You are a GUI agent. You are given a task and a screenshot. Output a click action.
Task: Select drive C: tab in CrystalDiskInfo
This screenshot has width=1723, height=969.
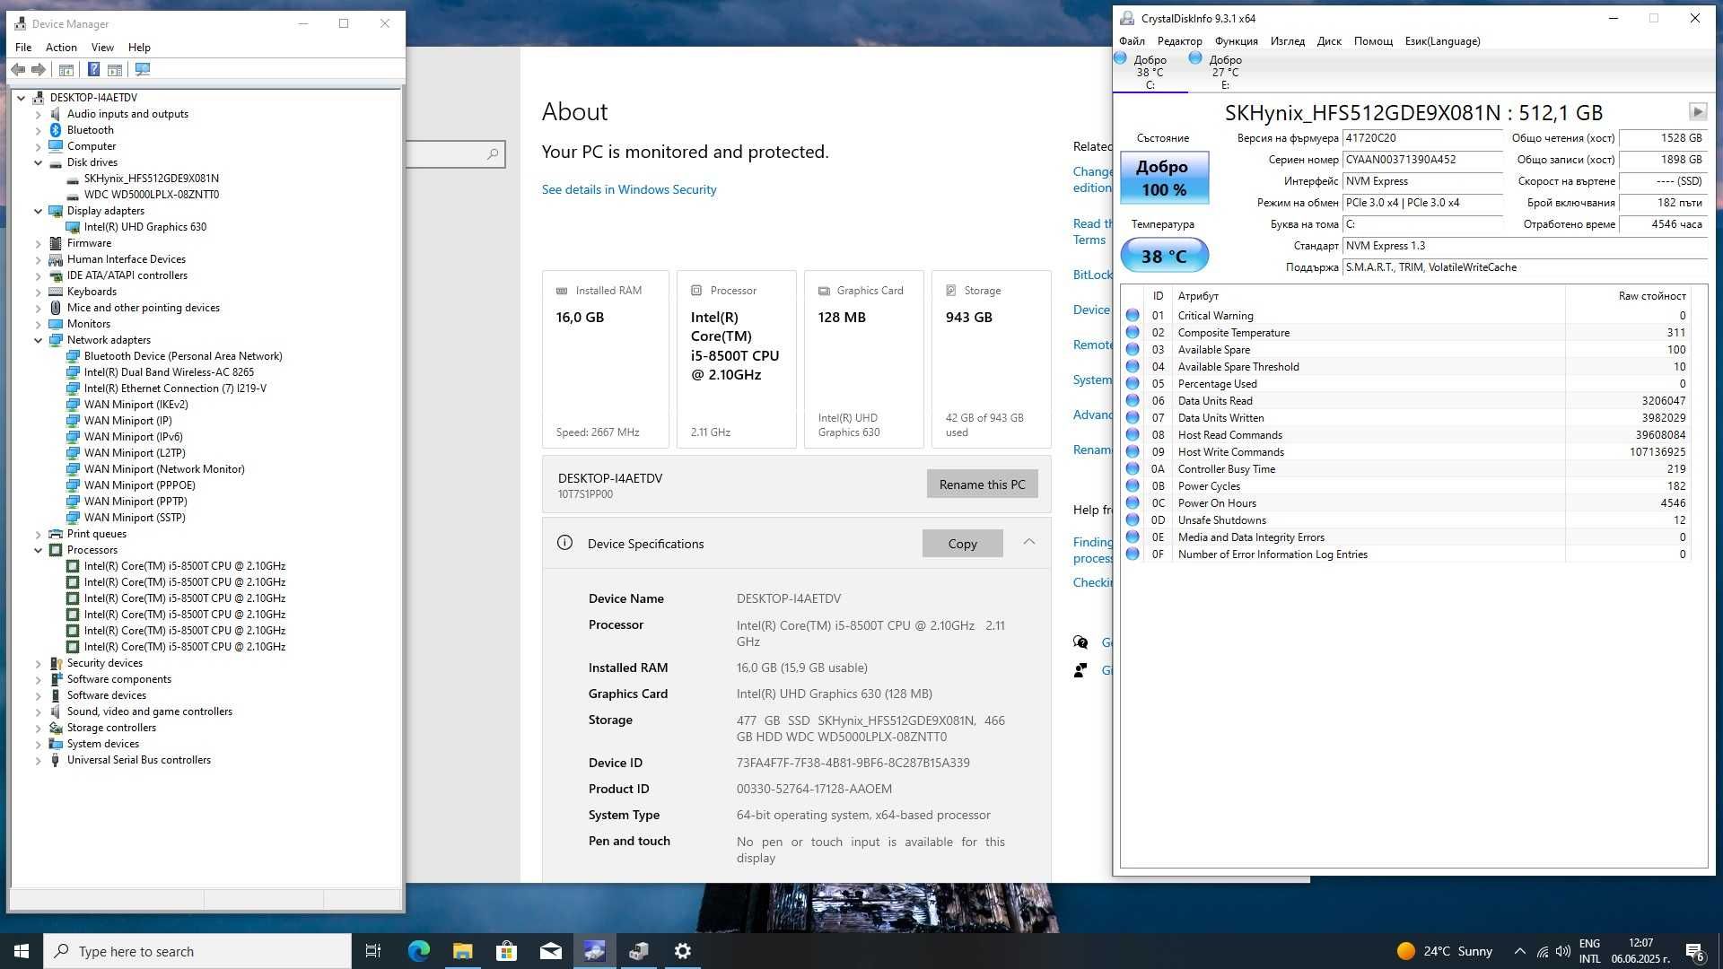click(x=1150, y=72)
